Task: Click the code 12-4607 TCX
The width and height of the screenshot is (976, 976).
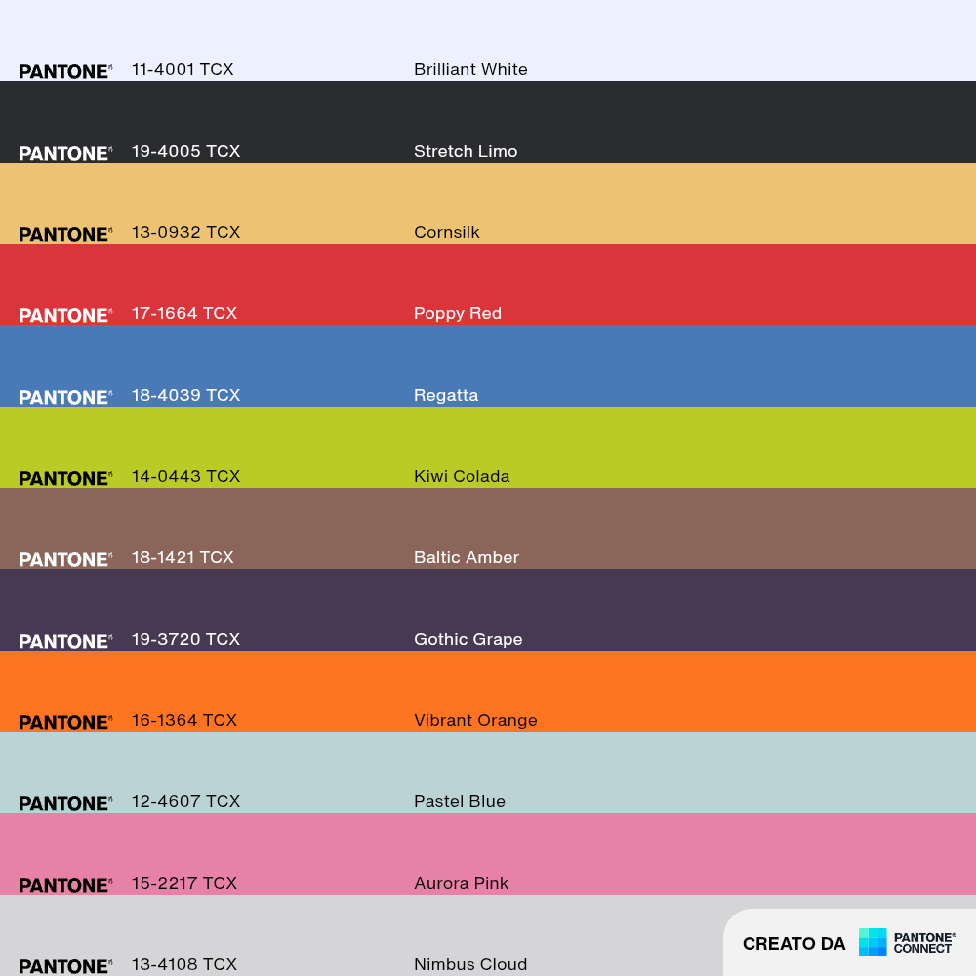Action: point(185,801)
